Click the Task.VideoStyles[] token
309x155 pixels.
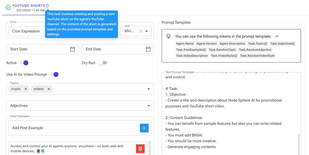click(x=224, y=56)
